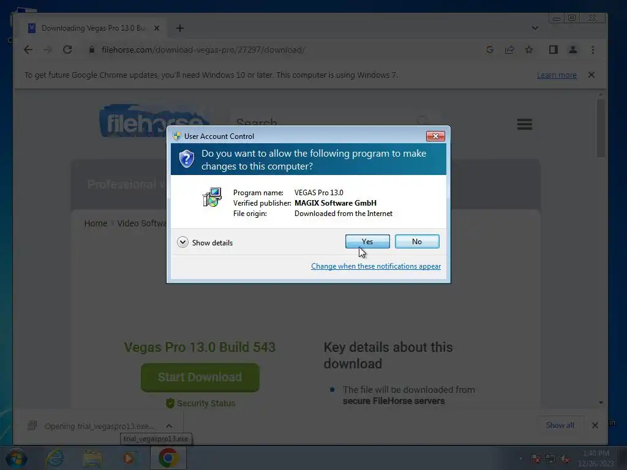
Task: Expand Show details chevron in UAC dialog
Action: click(x=182, y=242)
